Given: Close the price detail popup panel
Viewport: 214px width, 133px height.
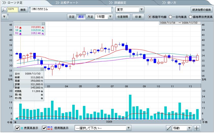Looking at the screenshot, I should (x=42, y=69).
